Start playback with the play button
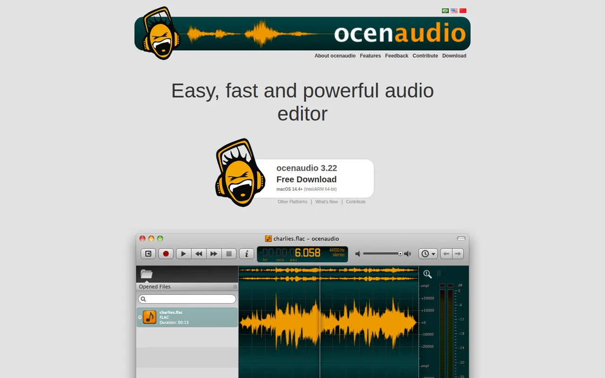Image resolution: width=605 pixels, height=378 pixels. click(183, 254)
